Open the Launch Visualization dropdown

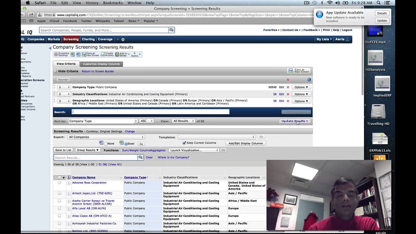pyautogui.click(x=194, y=150)
